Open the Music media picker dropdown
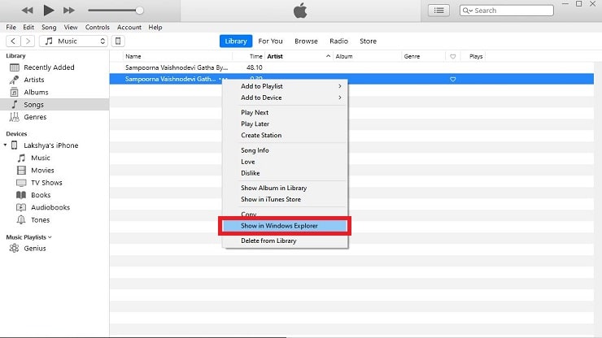The width and height of the screenshot is (602, 338). pos(73,41)
